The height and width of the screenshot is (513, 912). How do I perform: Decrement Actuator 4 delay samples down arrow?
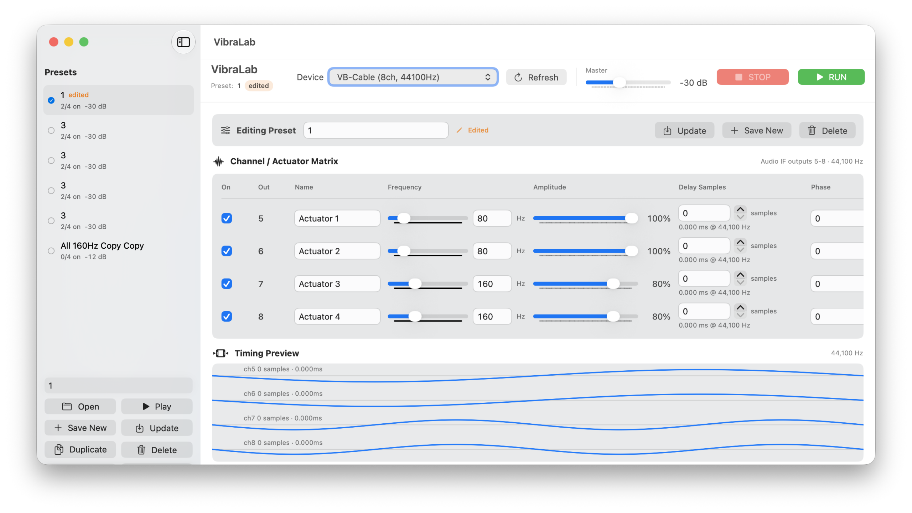click(x=740, y=315)
